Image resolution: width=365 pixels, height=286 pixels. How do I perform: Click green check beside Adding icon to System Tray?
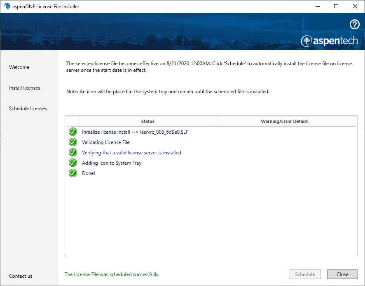click(x=73, y=163)
